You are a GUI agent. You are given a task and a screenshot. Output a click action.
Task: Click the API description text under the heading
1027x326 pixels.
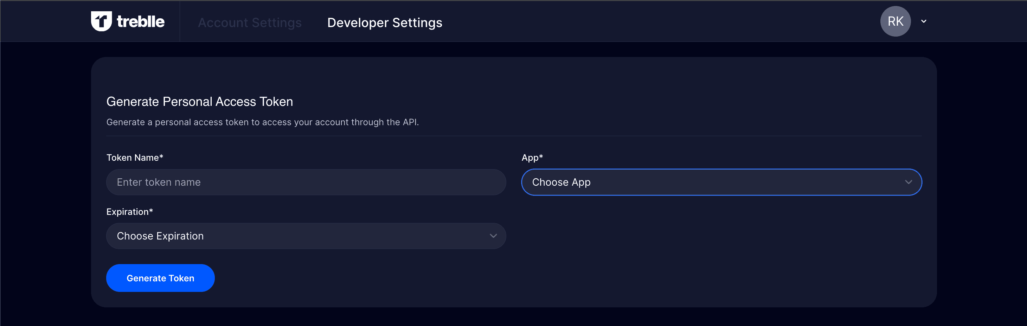(x=263, y=122)
